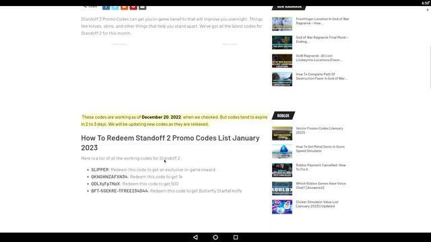Viewport: 431px width, 242px height.
Task: Open Roblox voice chat article thumbnail
Action: [282, 188]
